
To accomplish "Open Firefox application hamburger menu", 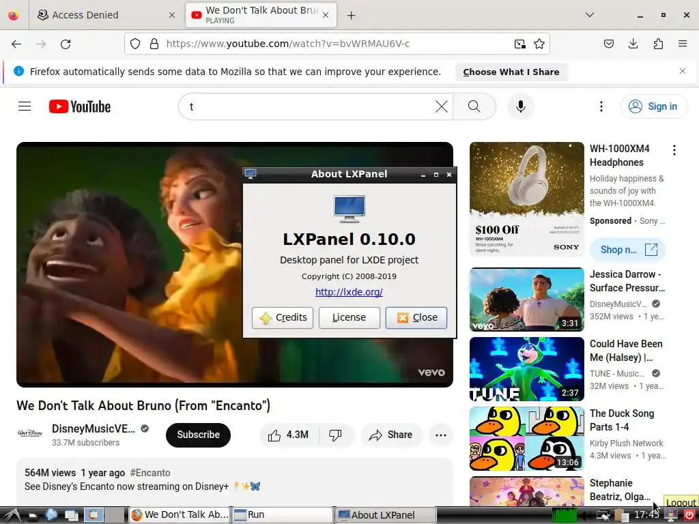I will (682, 44).
